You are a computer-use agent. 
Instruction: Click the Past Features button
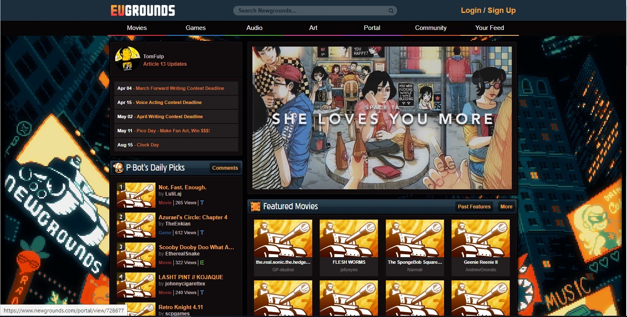tap(474, 207)
